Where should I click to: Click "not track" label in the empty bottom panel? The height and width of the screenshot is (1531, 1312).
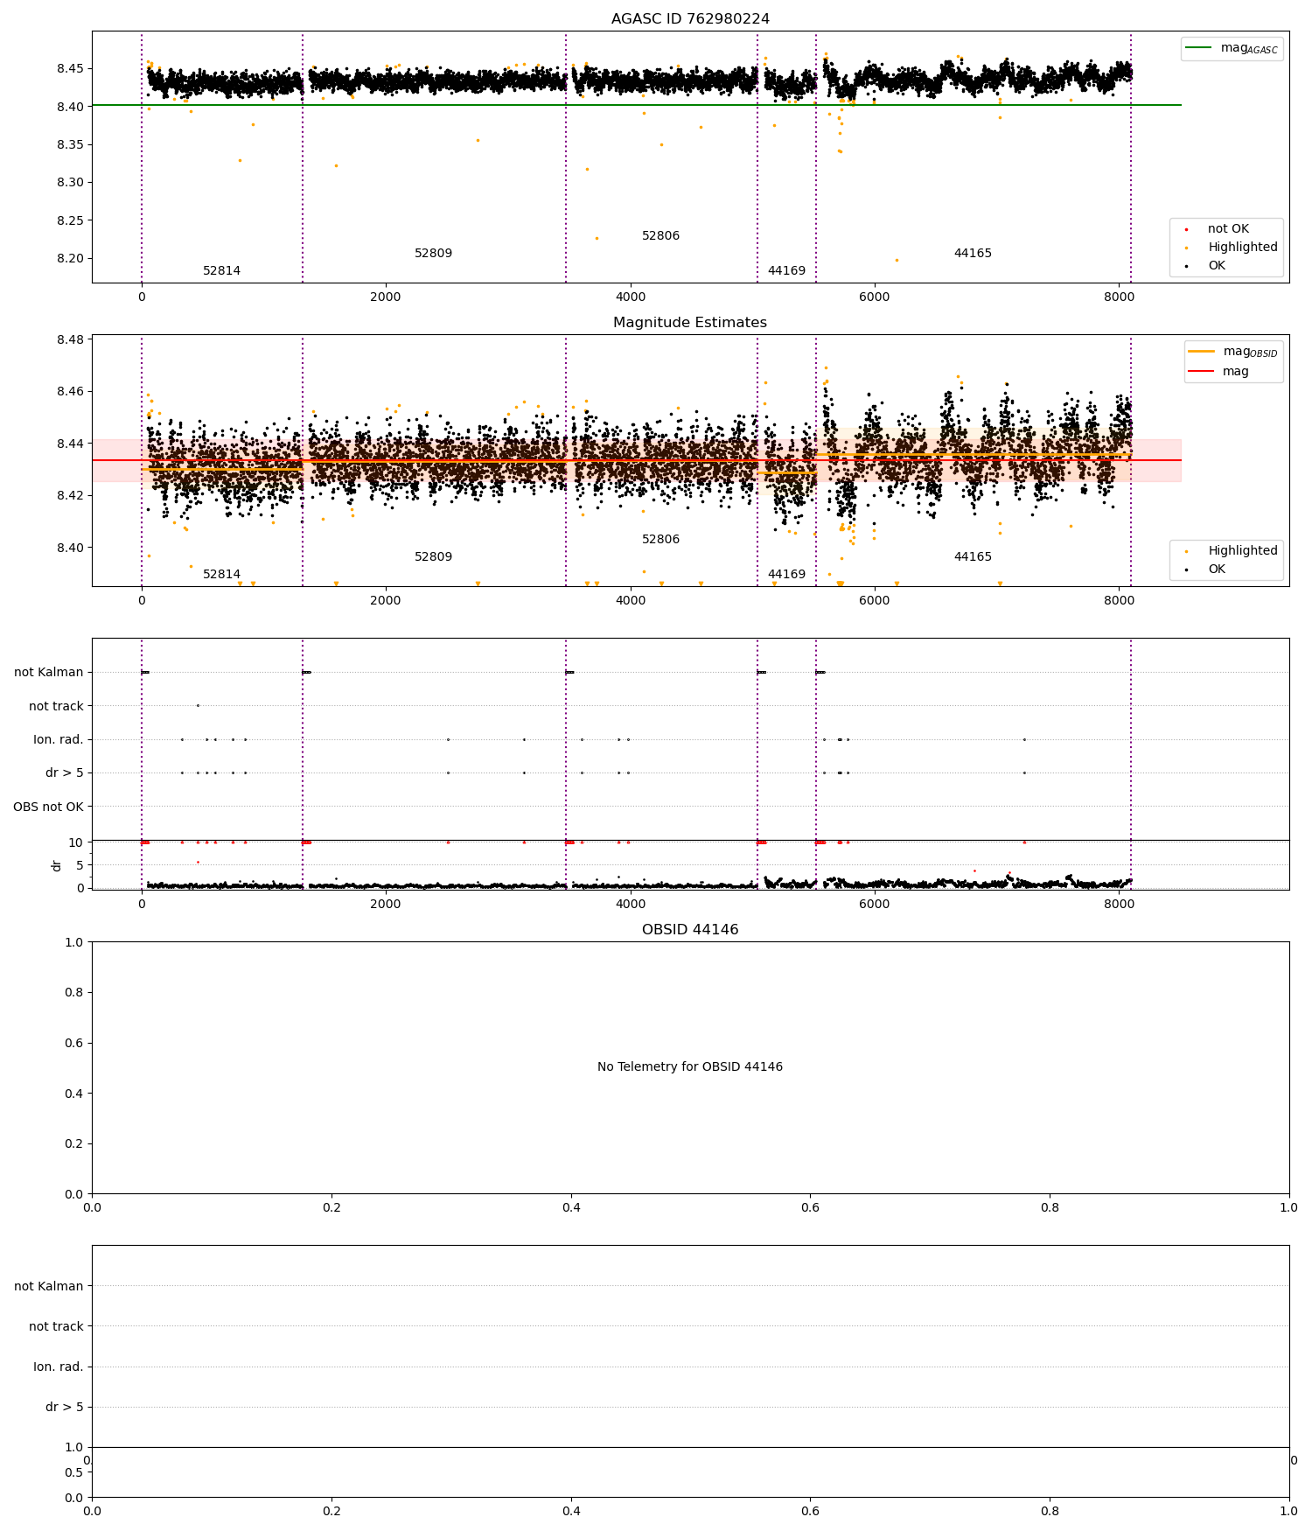pyautogui.click(x=56, y=1326)
